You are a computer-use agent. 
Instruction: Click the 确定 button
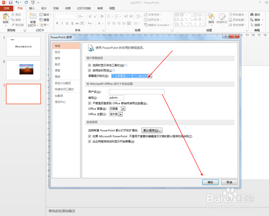[210, 182]
